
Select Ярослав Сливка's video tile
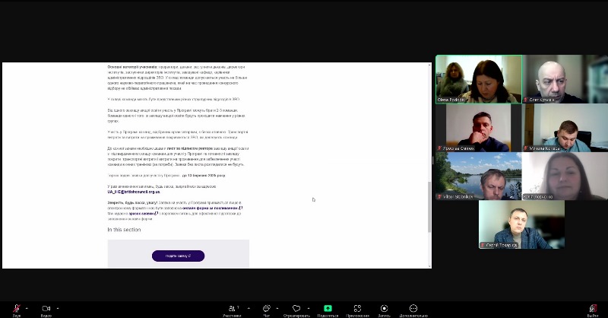pos(479,128)
